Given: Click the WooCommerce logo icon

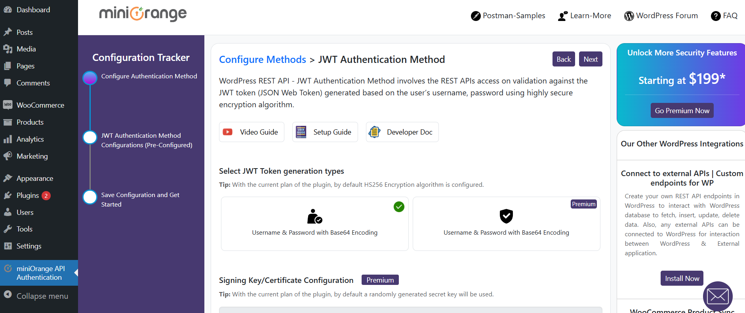Looking at the screenshot, I should 8,105.
